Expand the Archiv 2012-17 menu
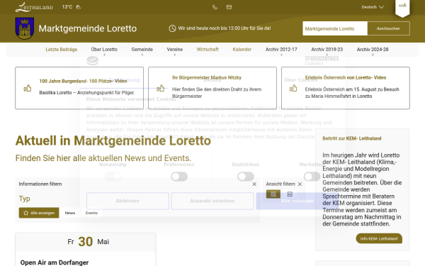 click(x=281, y=50)
